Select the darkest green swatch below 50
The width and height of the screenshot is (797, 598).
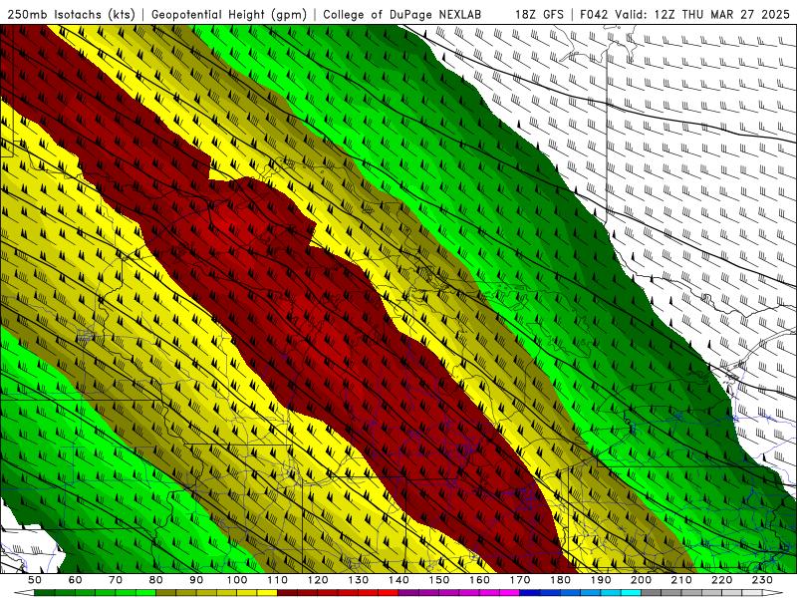(45, 592)
